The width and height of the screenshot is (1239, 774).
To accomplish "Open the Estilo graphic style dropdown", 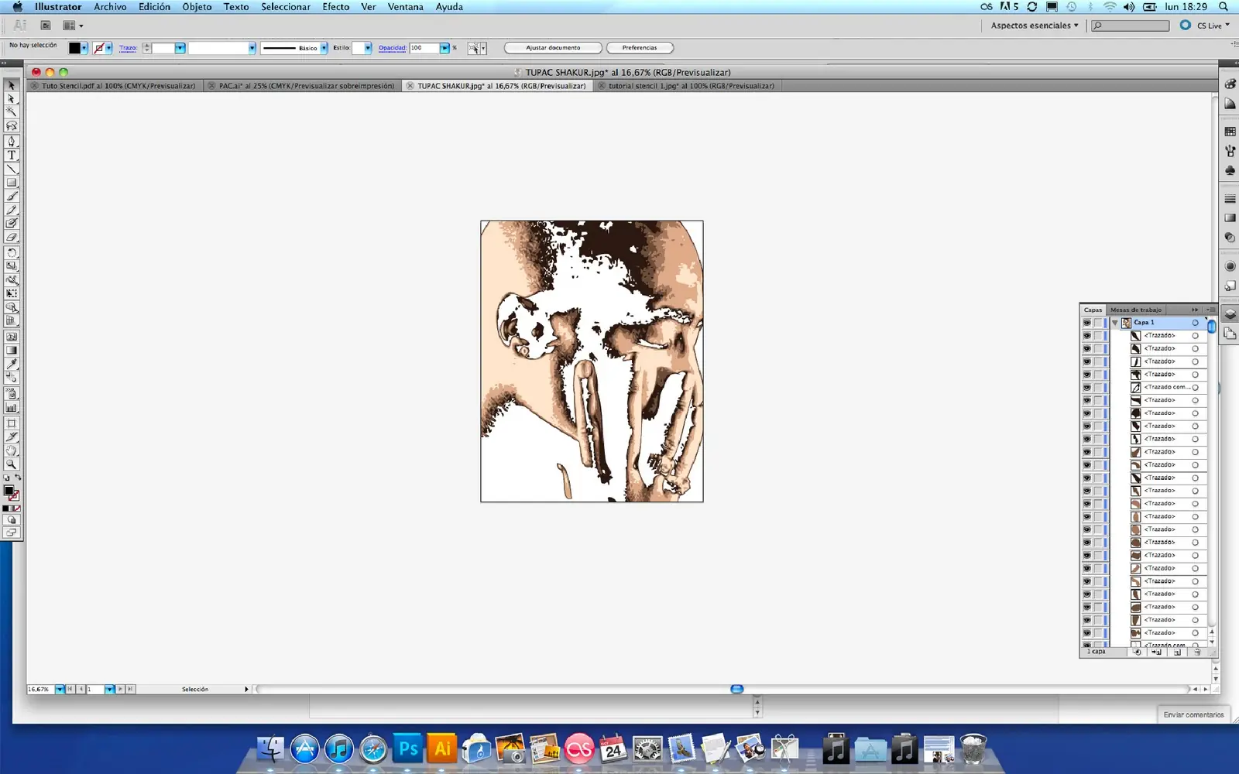I will pos(368,48).
